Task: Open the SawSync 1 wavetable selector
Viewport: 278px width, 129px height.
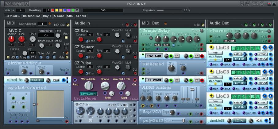Action: click(88, 94)
